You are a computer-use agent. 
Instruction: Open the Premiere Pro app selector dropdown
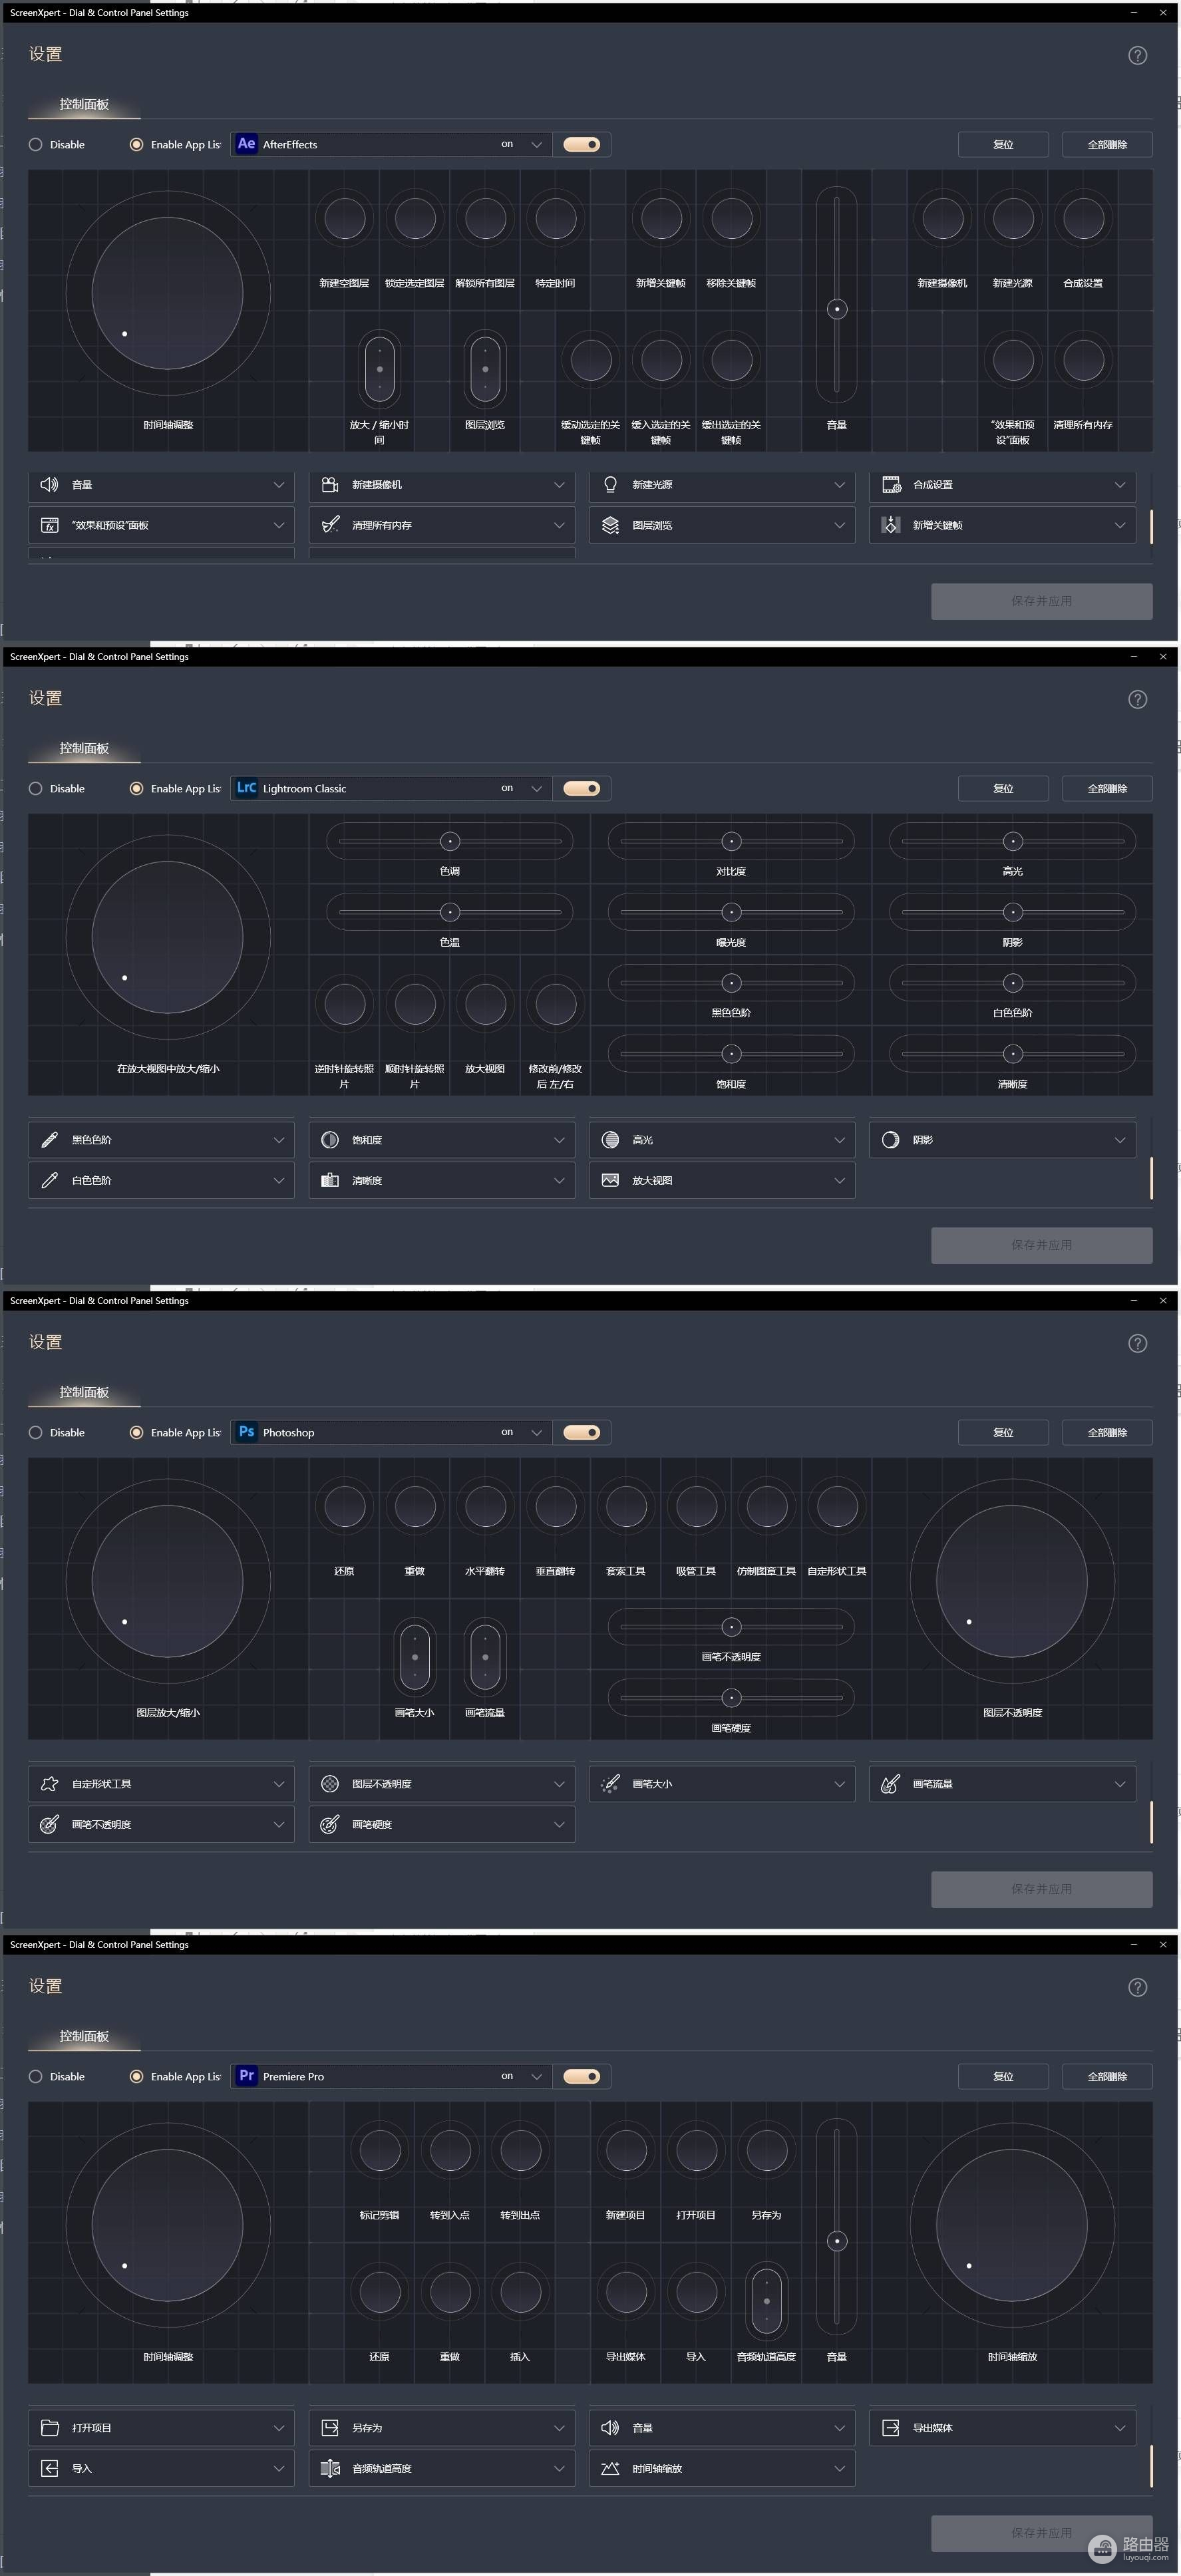(x=391, y=2076)
